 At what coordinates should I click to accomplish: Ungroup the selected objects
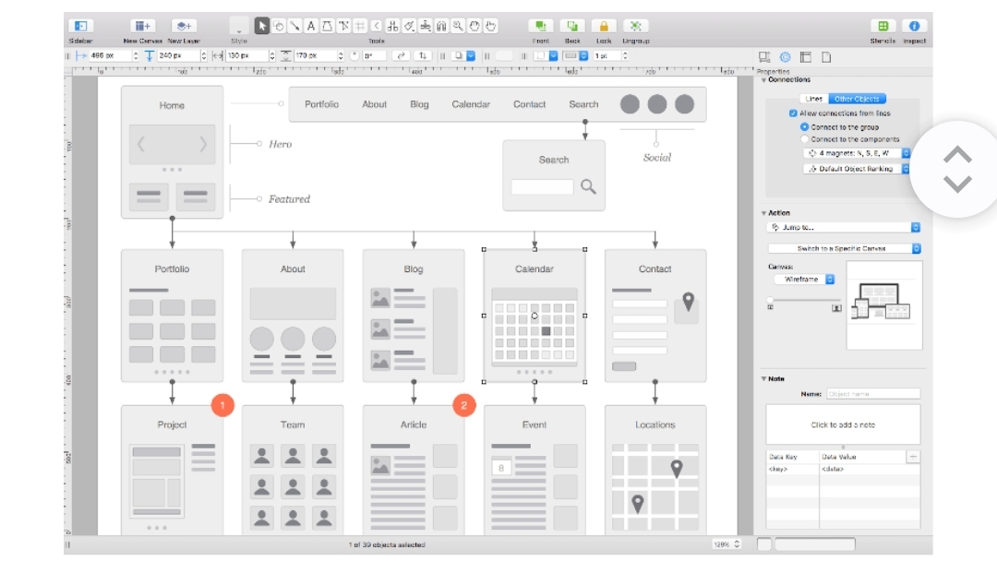coord(635,27)
